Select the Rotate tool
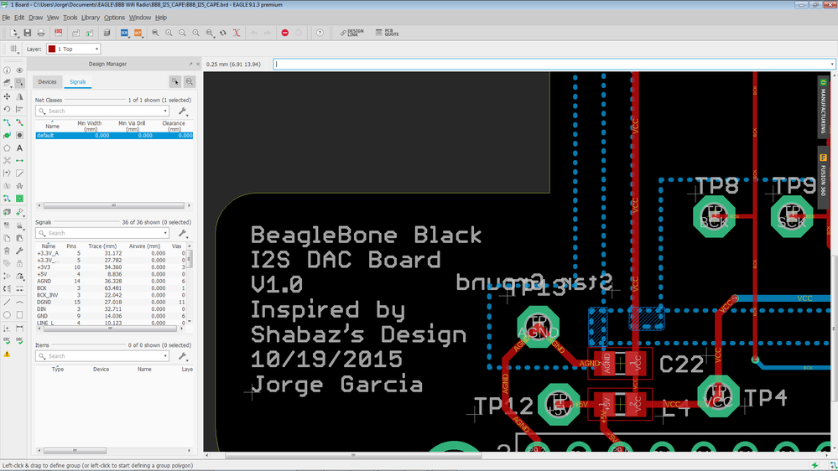The image size is (838, 471). [x=7, y=109]
